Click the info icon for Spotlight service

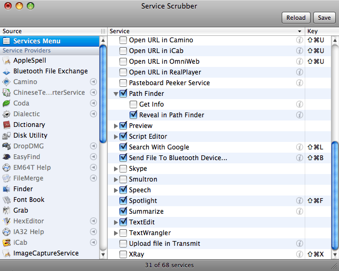(300, 201)
